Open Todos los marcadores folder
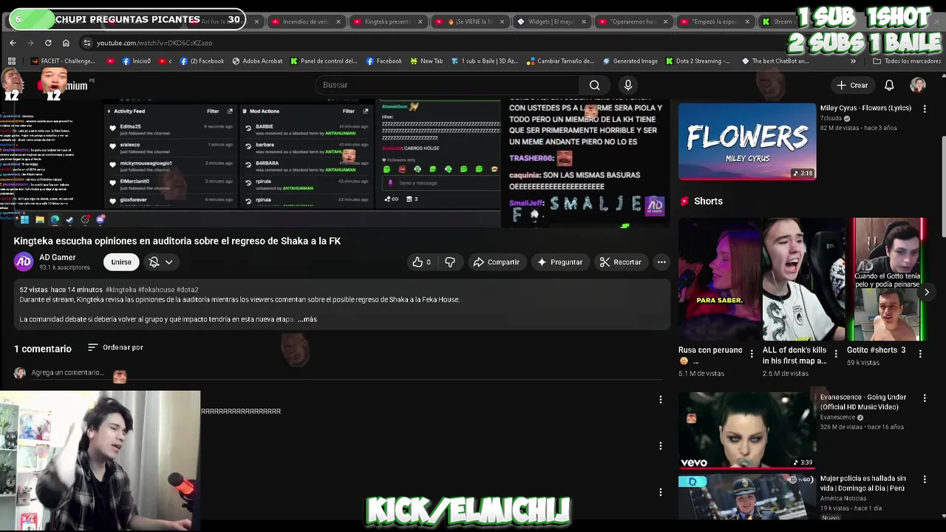This screenshot has width=946, height=532. (x=908, y=61)
